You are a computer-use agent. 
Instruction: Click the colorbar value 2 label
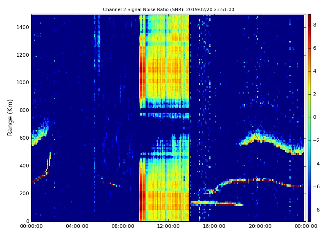(x=315, y=94)
